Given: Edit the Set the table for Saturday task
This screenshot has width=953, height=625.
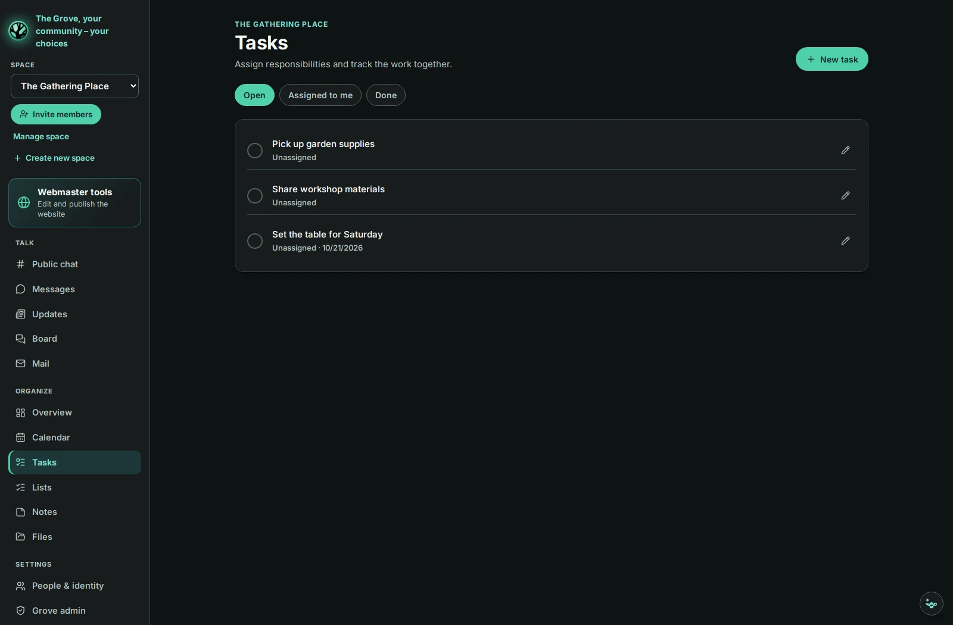Looking at the screenshot, I should click(845, 241).
